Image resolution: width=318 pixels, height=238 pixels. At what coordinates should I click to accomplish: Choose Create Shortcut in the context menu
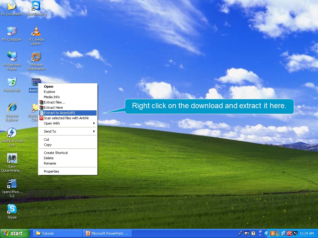click(68, 153)
